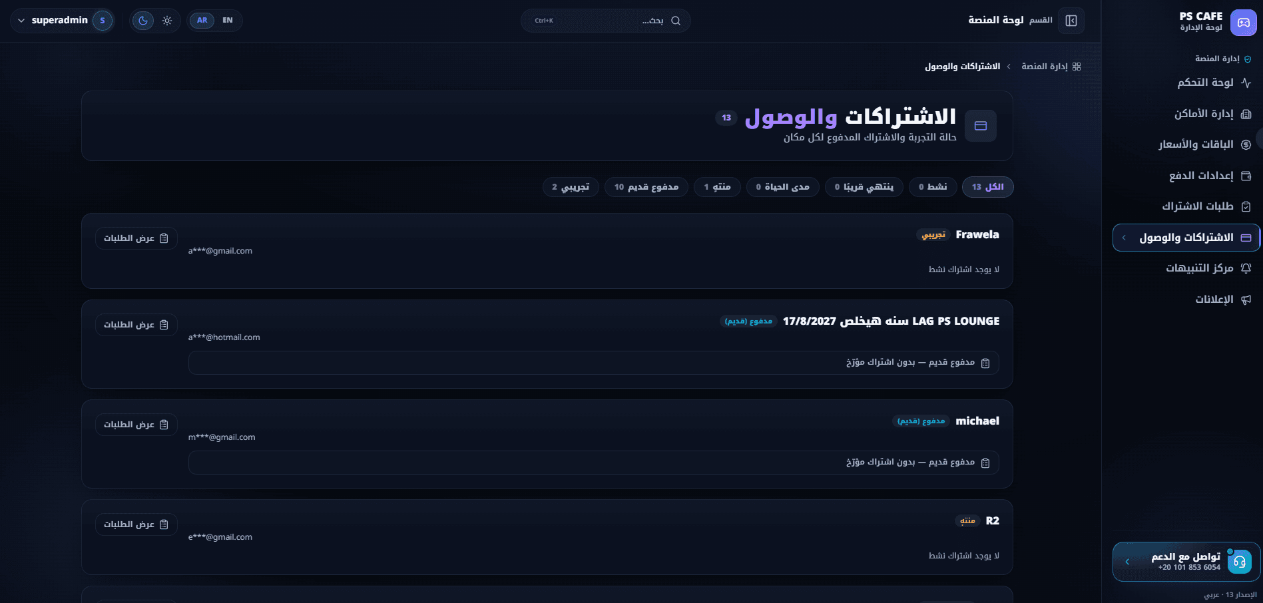Screen dimensions: 1263x603
Task: Select the مدفوع قديم 10 filter tab
Action: 646,187
